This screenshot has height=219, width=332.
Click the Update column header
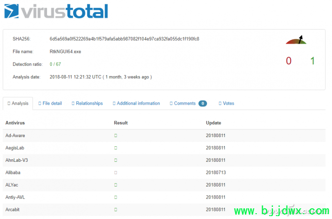(213, 123)
